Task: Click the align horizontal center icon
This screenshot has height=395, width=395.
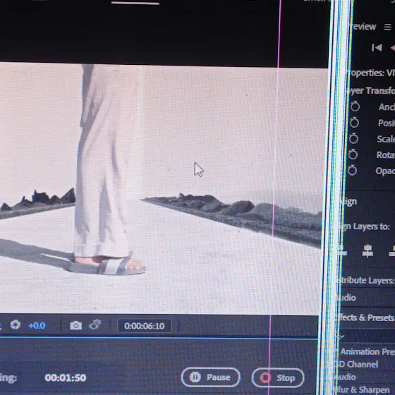Action: tap(367, 251)
